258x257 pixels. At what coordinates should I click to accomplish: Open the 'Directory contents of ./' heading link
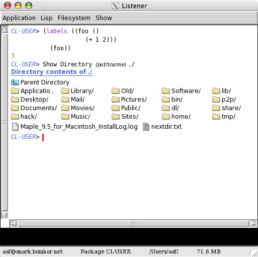pos(52,72)
